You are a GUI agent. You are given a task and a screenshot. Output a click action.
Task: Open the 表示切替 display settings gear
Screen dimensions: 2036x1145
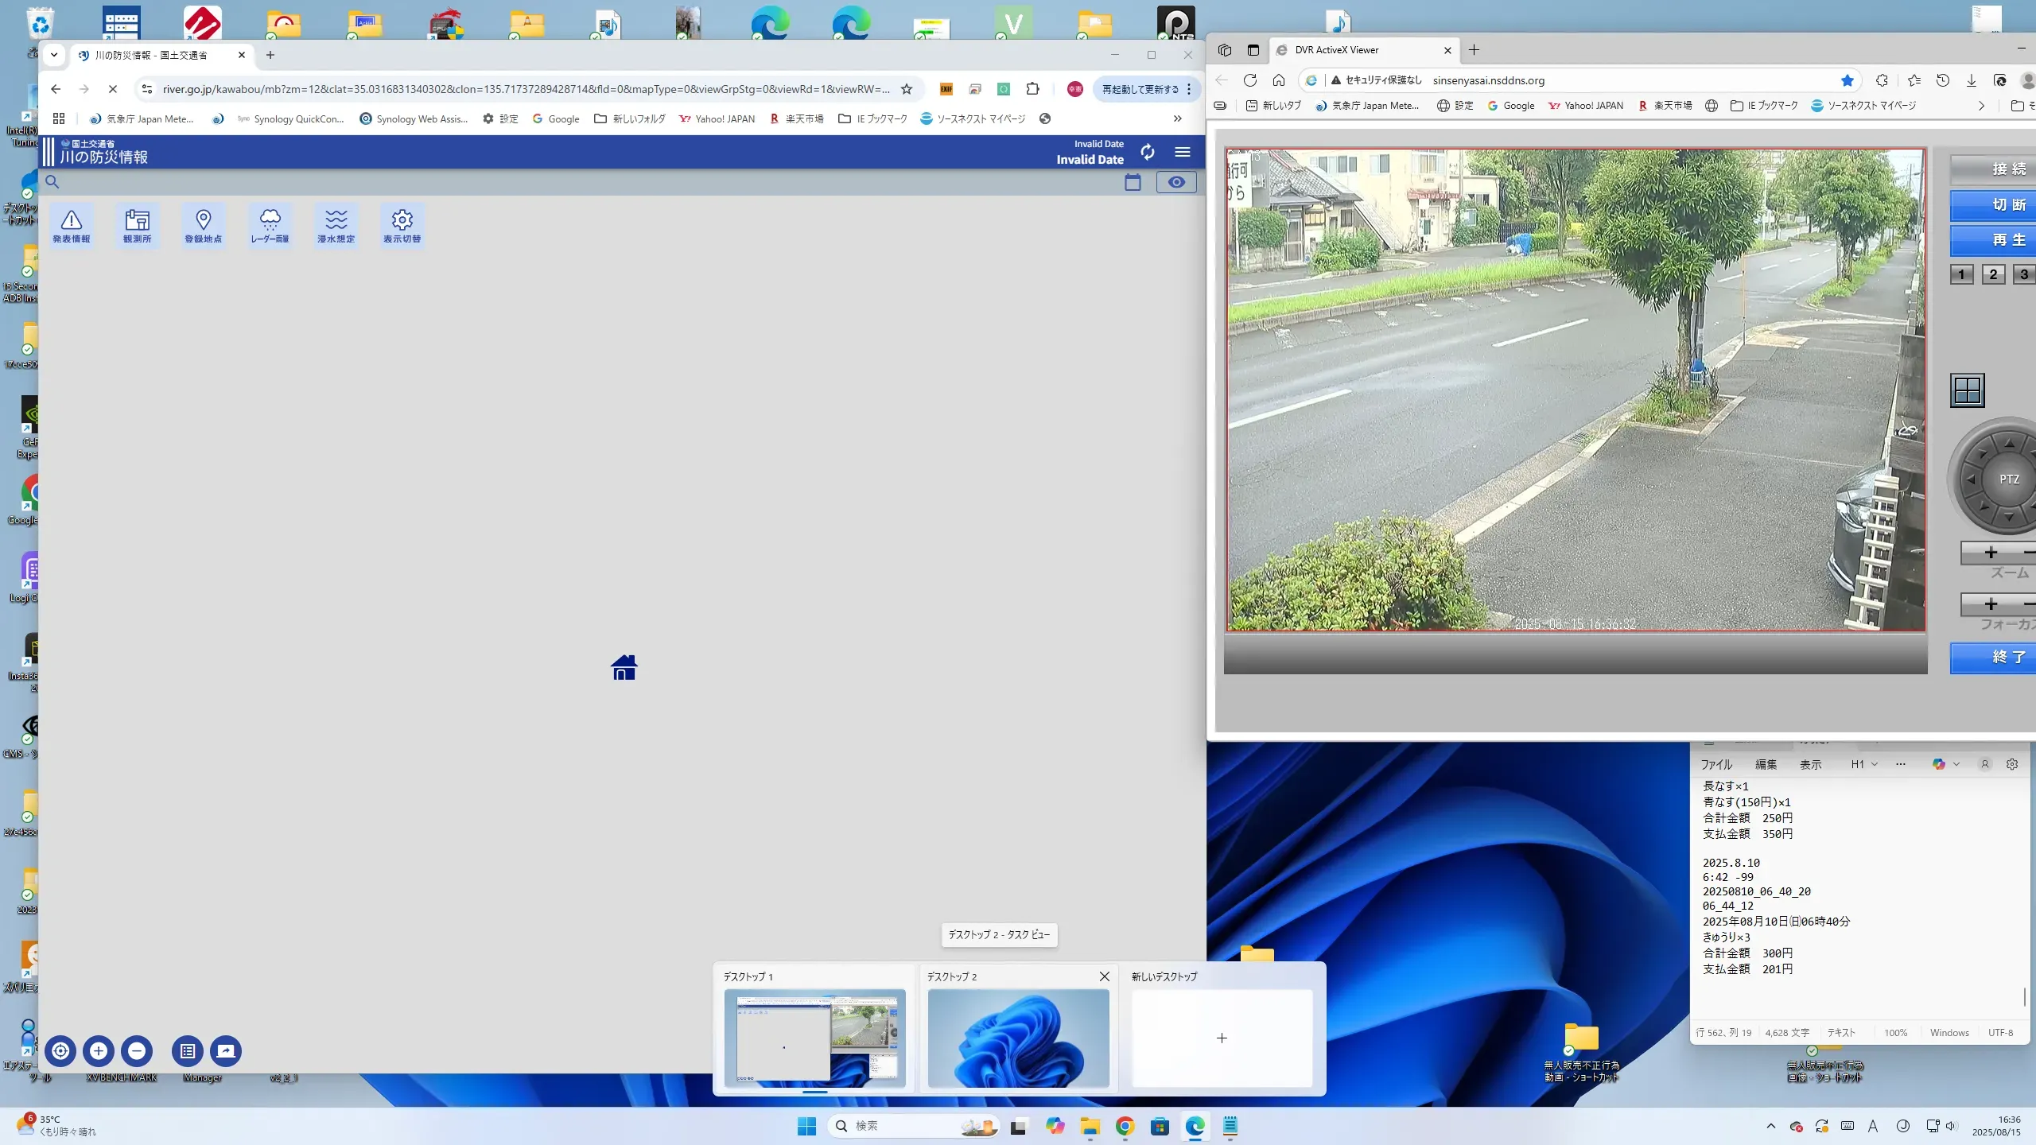402,225
